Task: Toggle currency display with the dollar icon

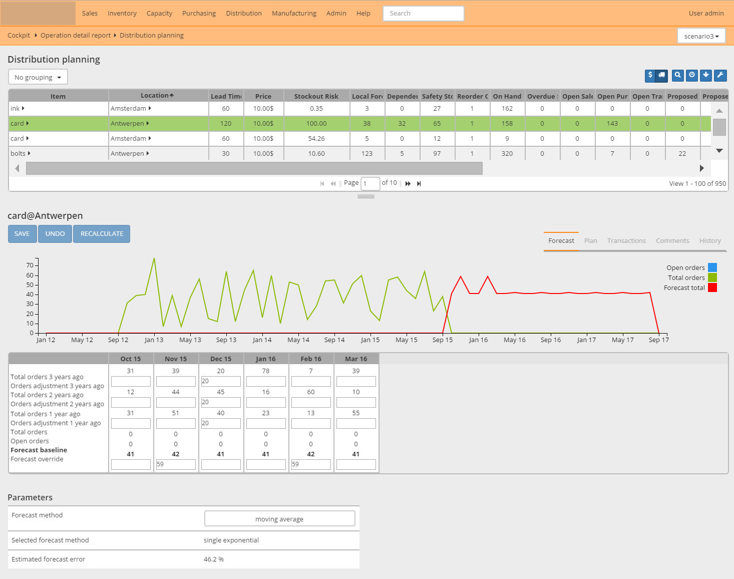Action: tap(649, 76)
